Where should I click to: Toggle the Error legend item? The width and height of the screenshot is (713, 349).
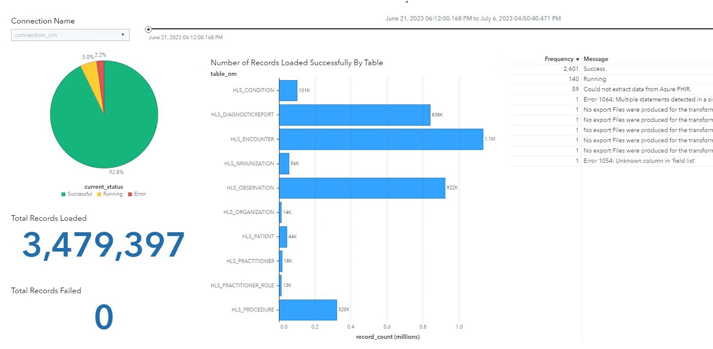point(137,194)
